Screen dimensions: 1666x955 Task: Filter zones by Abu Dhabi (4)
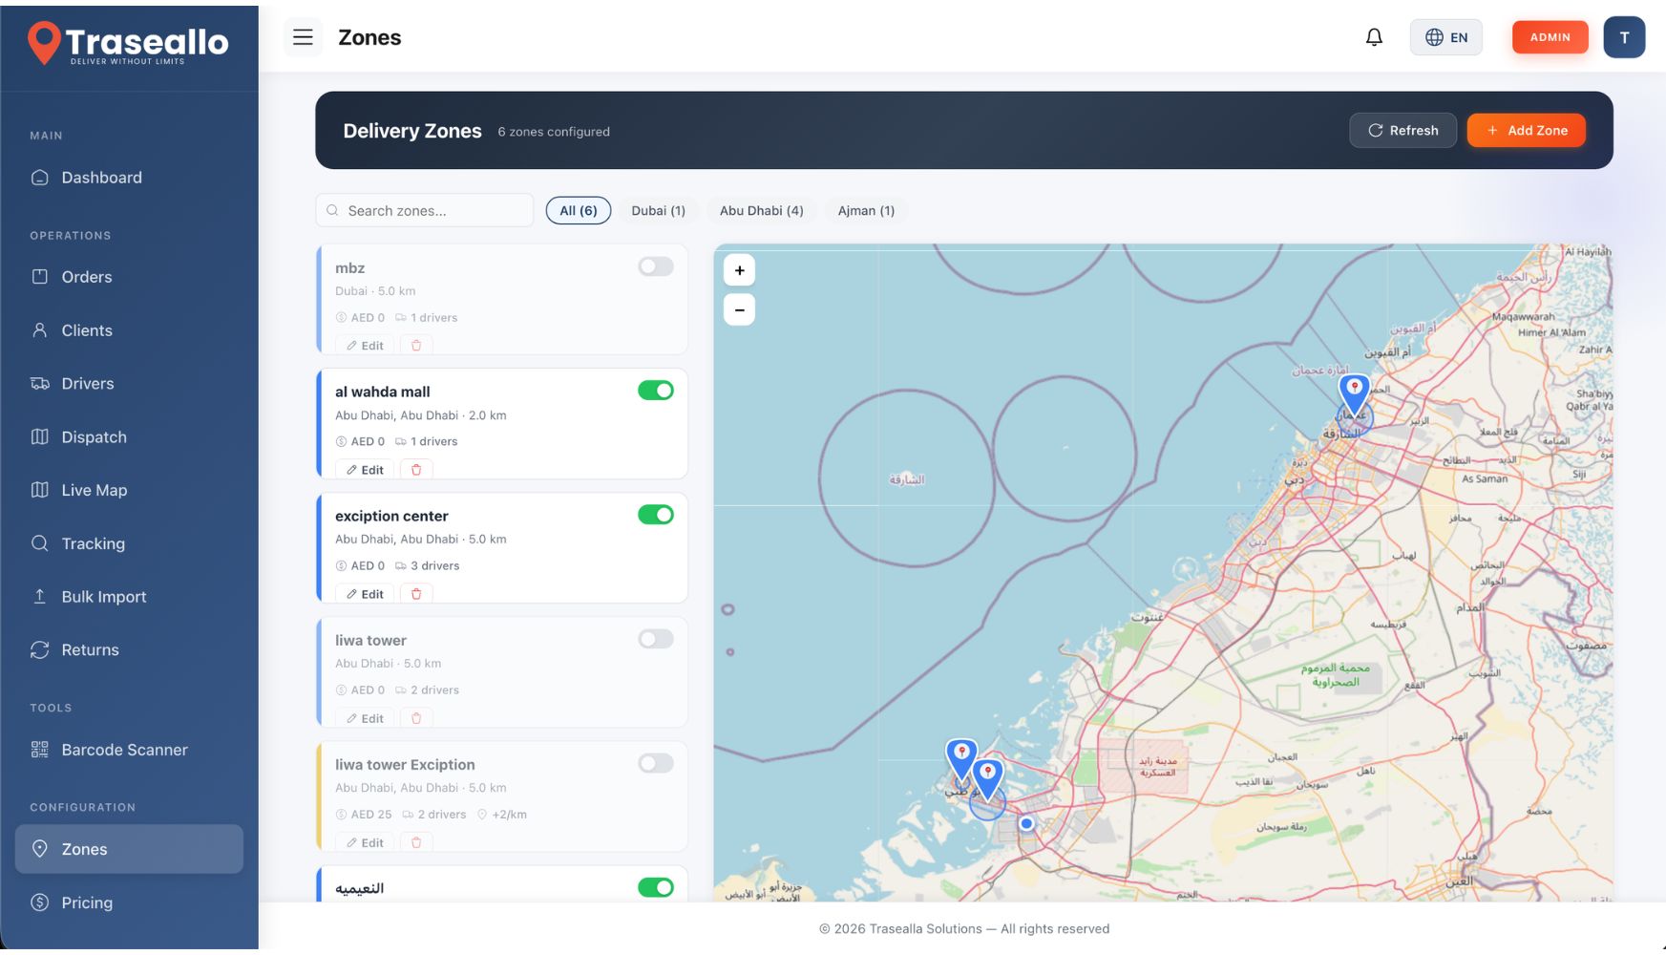coord(761,210)
